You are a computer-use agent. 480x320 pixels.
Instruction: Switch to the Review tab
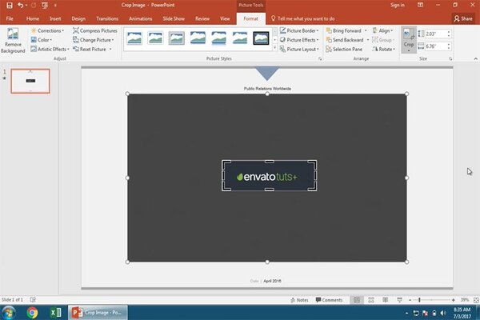[x=202, y=18]
